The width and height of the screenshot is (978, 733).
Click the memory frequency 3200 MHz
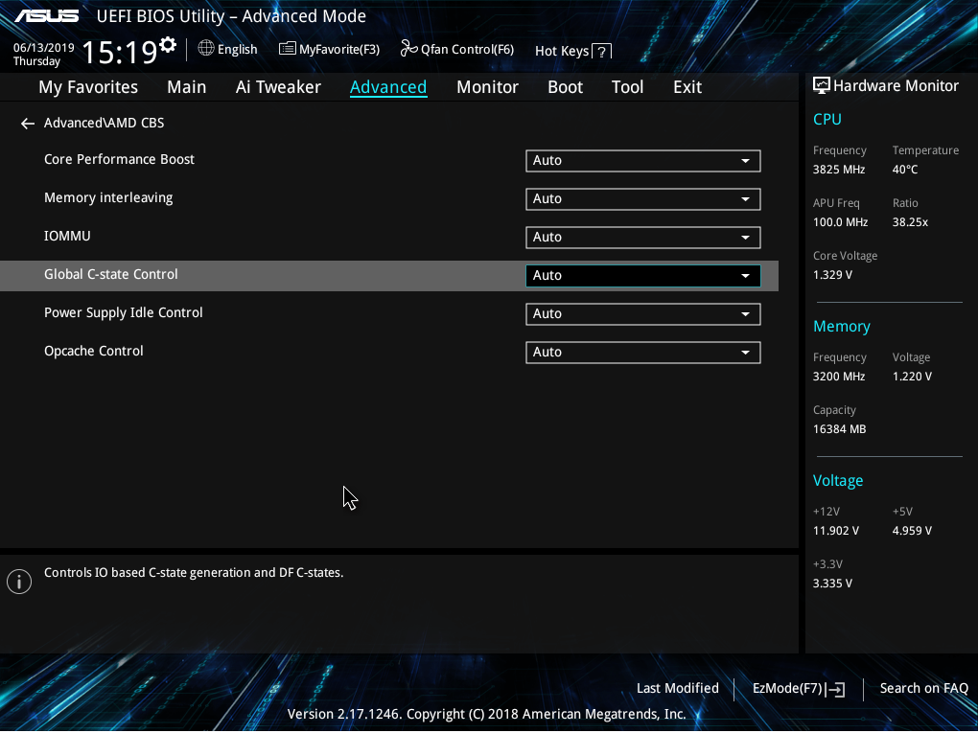(839, 377)
